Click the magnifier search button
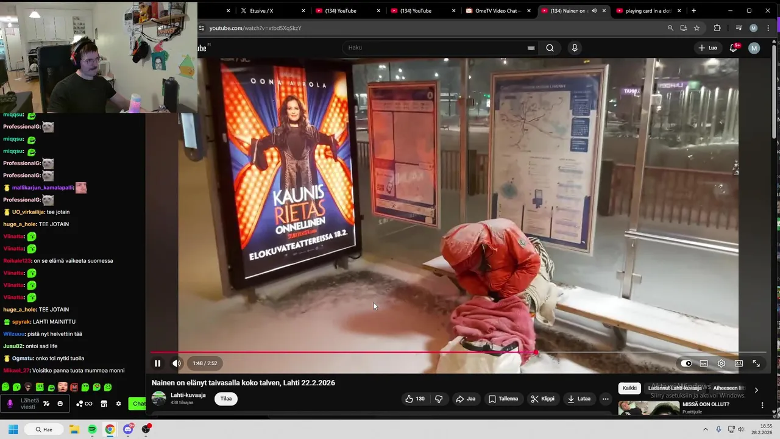 pos(550,48)
